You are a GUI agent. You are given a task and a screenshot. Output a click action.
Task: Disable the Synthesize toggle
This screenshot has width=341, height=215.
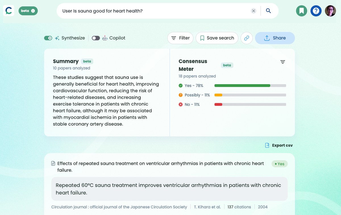coord(48,38)
